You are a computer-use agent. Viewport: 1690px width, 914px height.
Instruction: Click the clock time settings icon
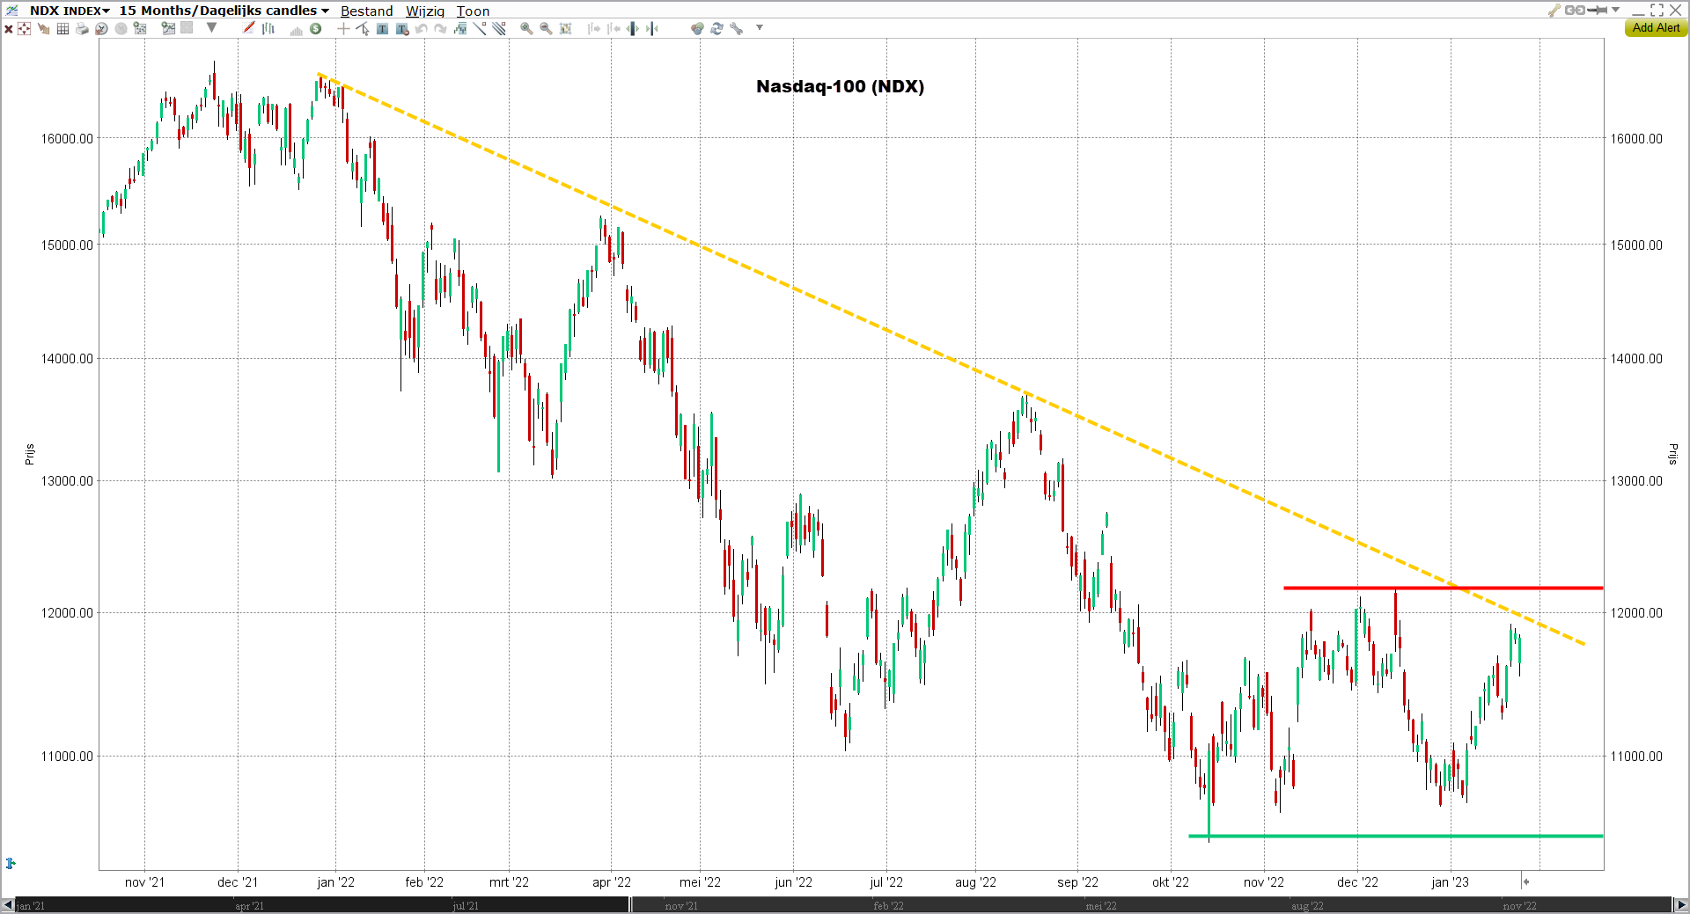pyautogui.click(x=101, y=29)
